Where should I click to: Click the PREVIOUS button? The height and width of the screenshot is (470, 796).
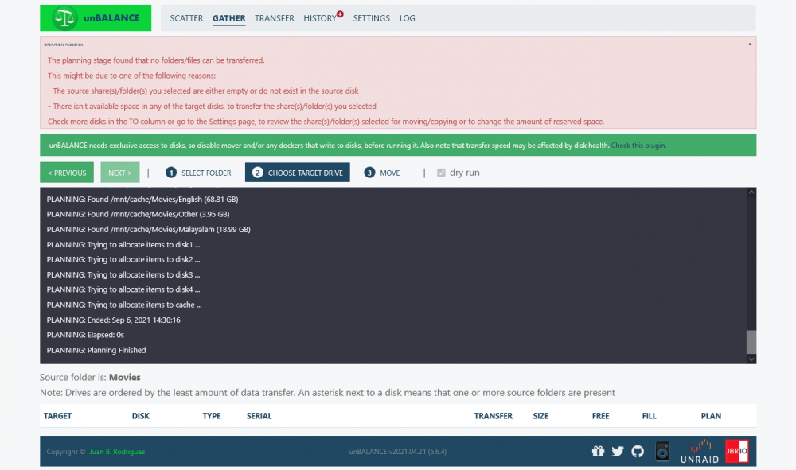(67, 173)
